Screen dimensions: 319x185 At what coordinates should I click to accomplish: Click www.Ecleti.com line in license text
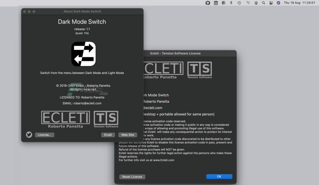pos(147,160)
